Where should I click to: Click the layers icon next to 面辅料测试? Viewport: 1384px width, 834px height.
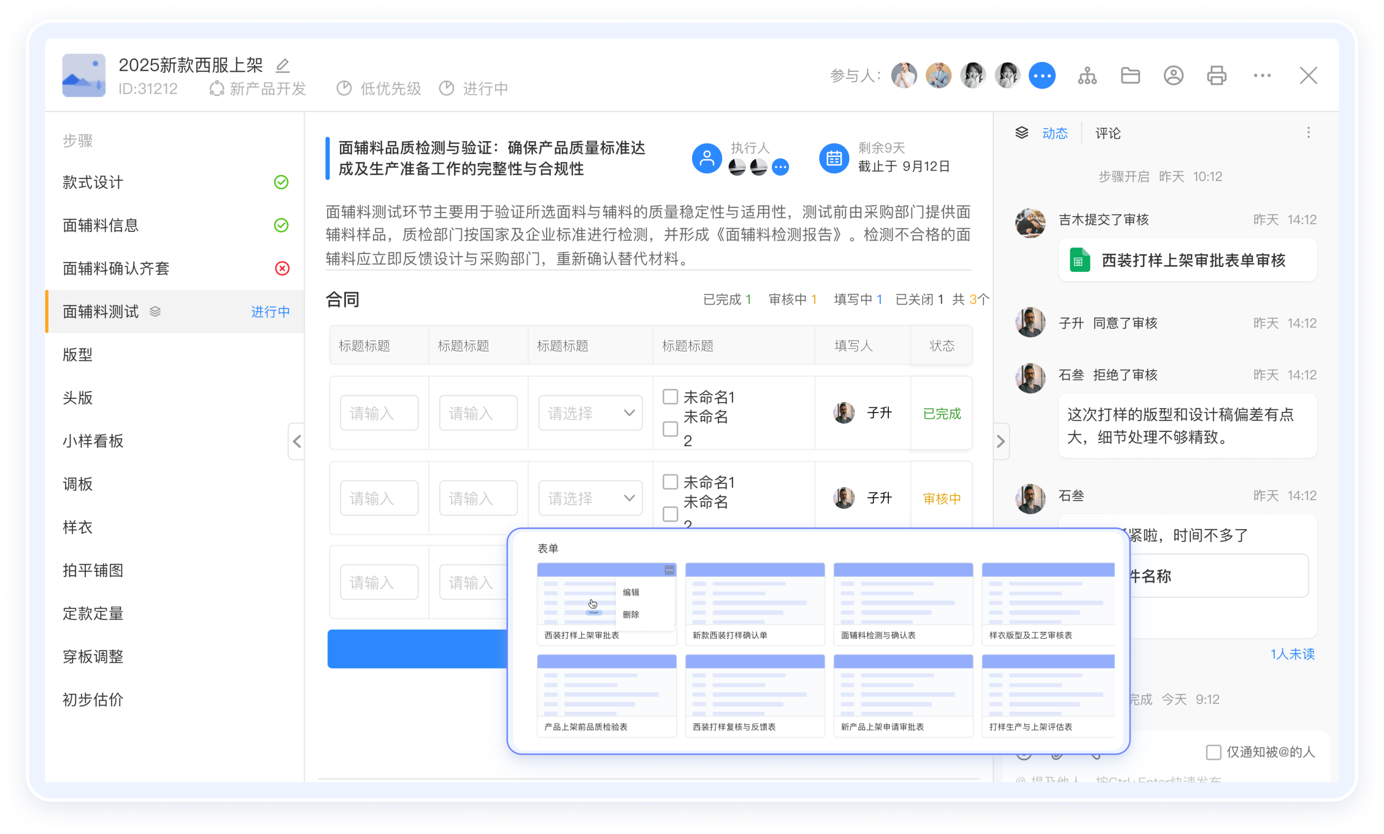pos(155,312)
